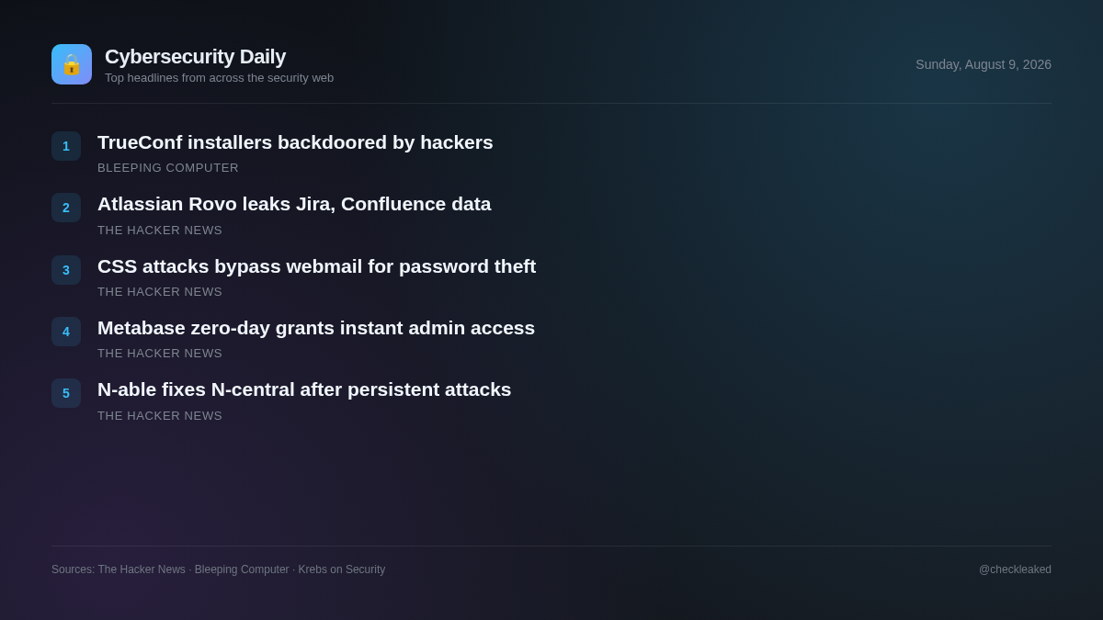
Task: Select the number 1 rank badge
Action: [66, 146]
